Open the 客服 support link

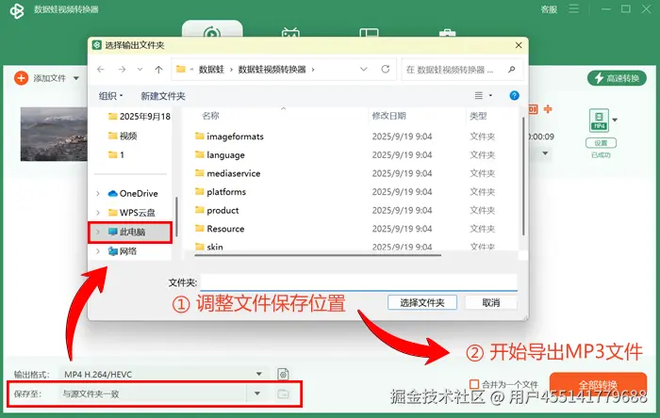pos(549,9)
